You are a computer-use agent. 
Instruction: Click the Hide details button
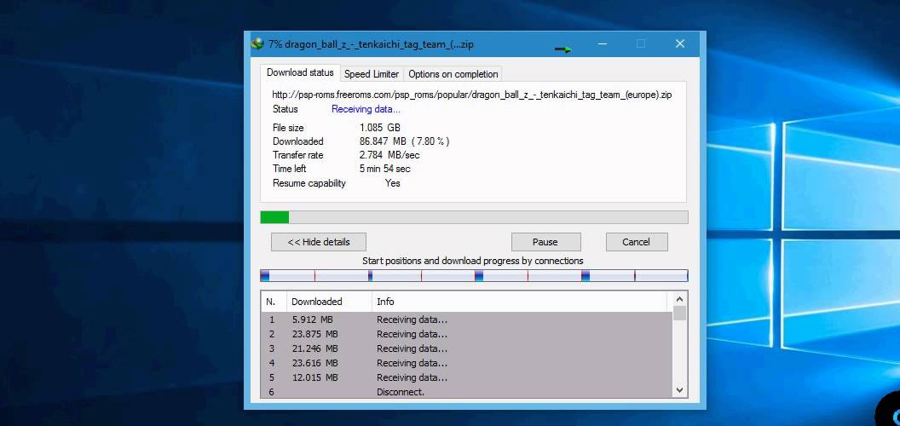coord(319,242)
